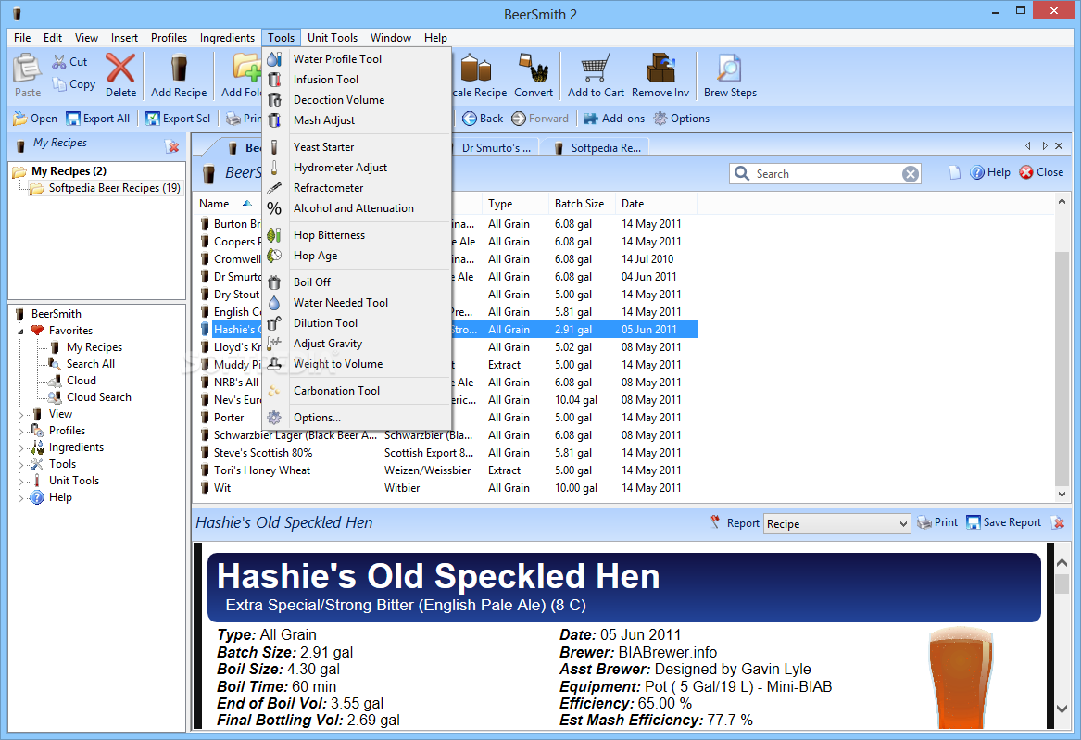Screen dimensions: 1081x740
Task: Select Infusion Tool from menu
Action: (x=325, y=80)
